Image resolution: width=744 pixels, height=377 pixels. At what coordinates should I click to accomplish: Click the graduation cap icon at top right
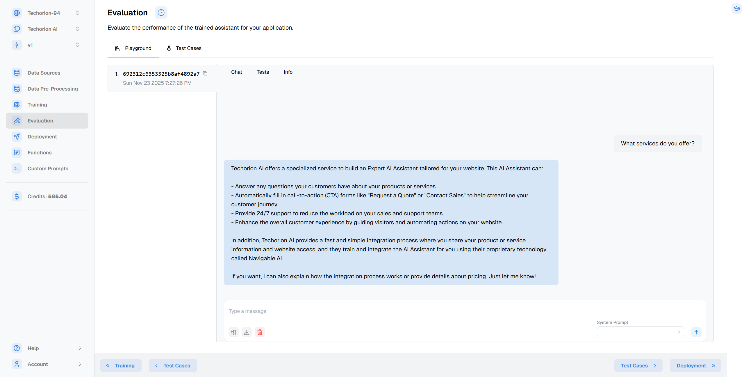pos(736,8)
